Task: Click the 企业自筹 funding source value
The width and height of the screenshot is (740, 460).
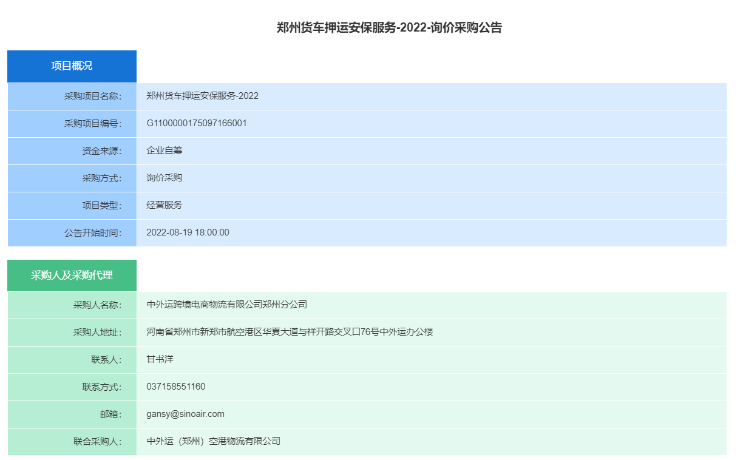Action: (x=165, y=151)
